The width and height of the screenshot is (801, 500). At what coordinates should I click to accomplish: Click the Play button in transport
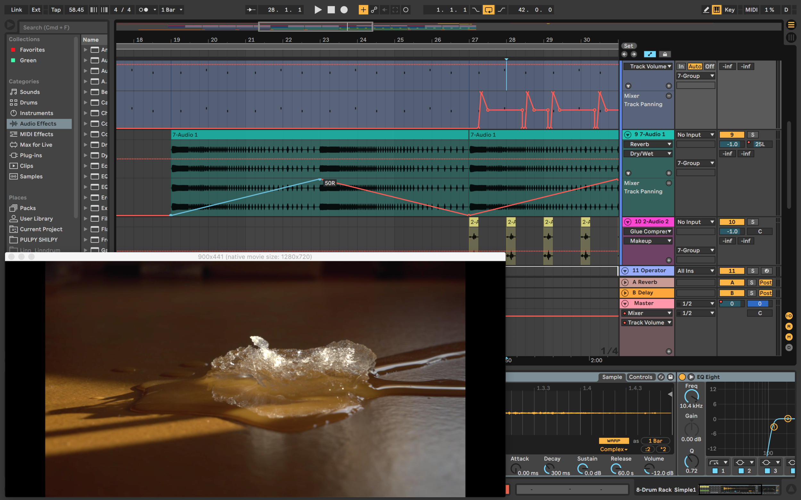pyautogui.click(x=318, y=10)
